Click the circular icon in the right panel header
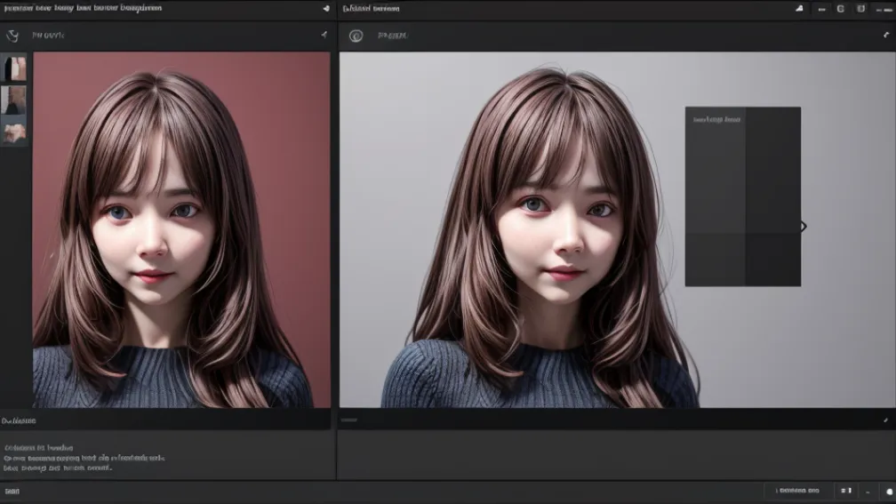Screen dimensions: 896x504 pyautogui.click(x=356, y=36)
